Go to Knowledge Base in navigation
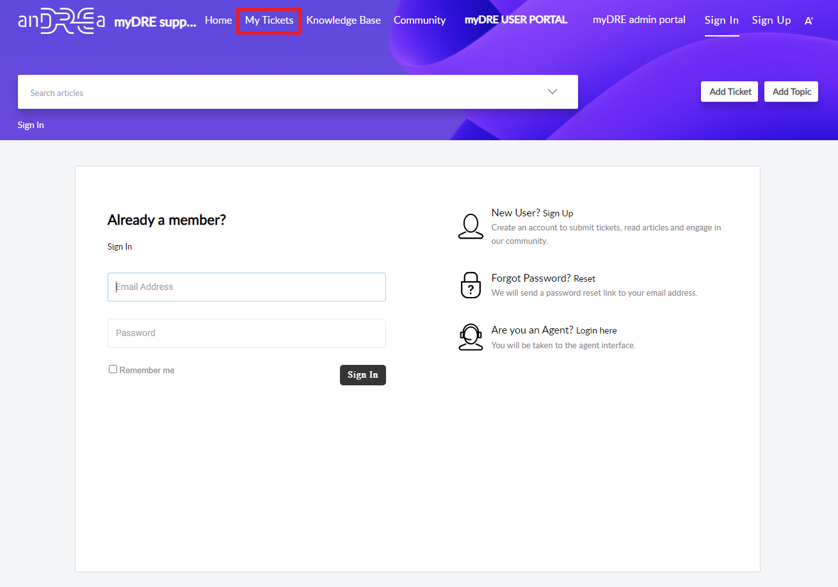Viewport: 838px width, 587px height. coord(343,20)
